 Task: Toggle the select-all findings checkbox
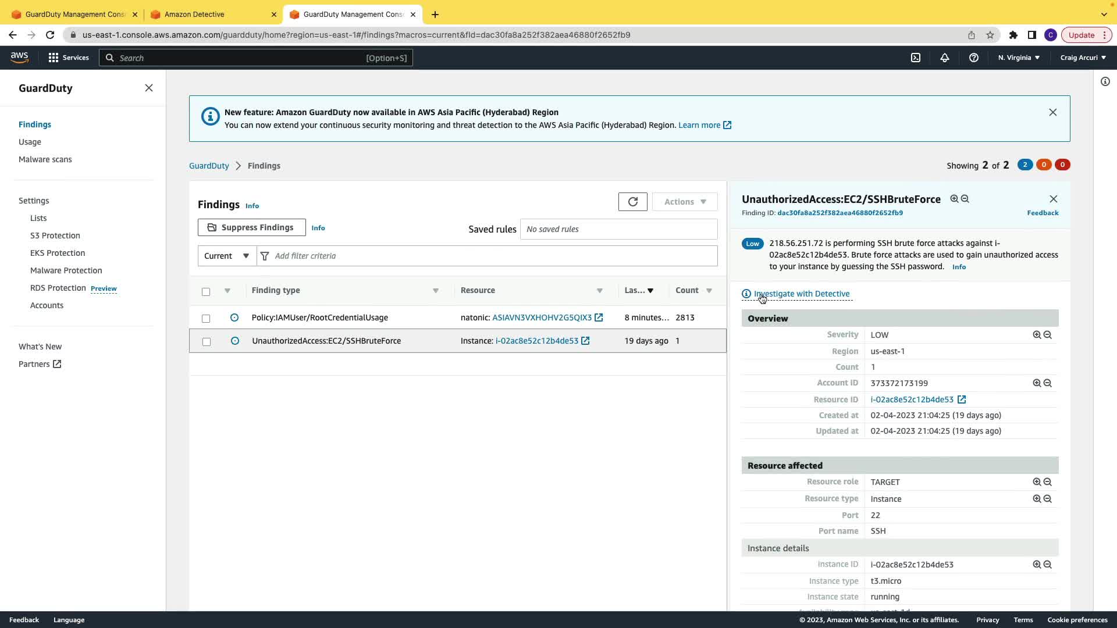206,291
